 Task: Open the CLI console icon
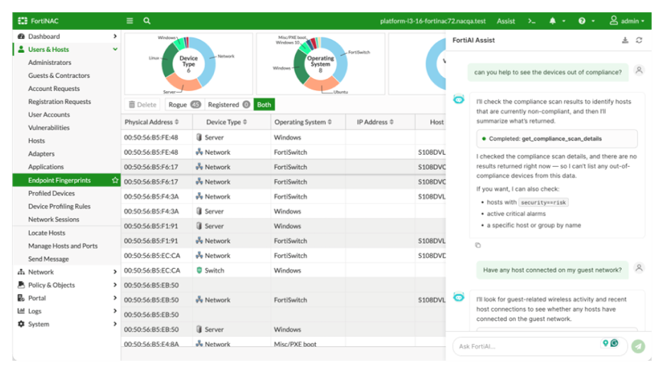click(x=532, y=21)
